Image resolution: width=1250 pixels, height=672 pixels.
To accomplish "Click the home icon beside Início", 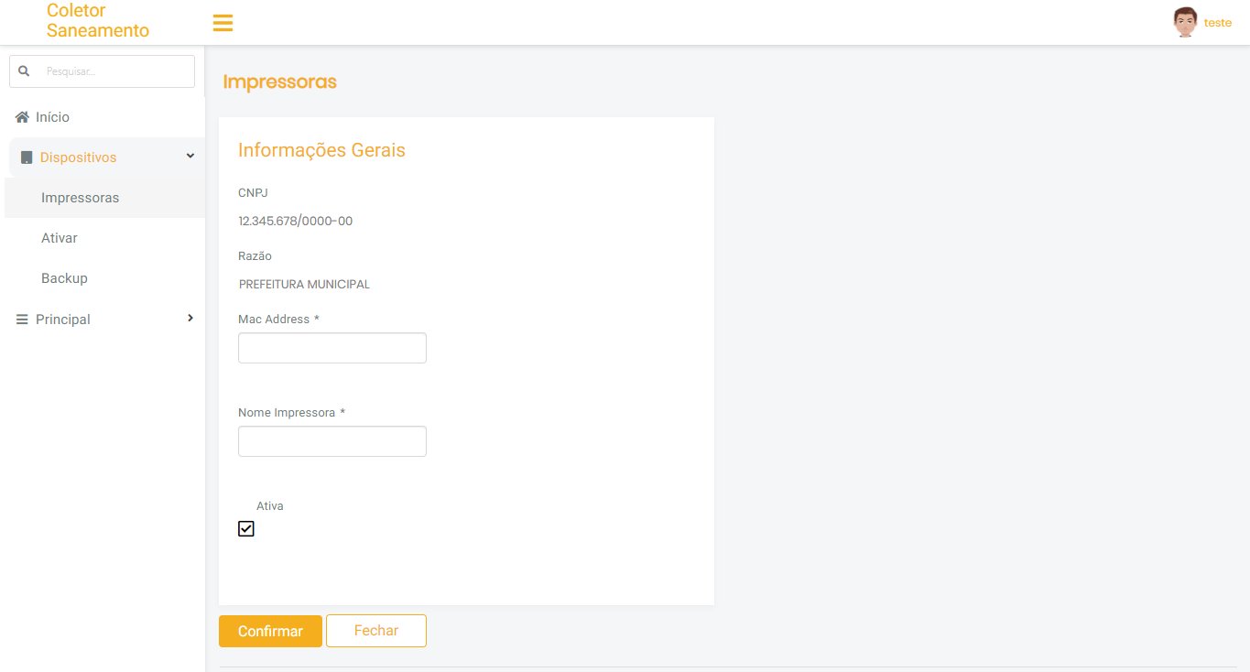I will tap(22, 117).
